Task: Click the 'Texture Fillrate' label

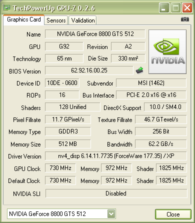Action: (115, 120)
